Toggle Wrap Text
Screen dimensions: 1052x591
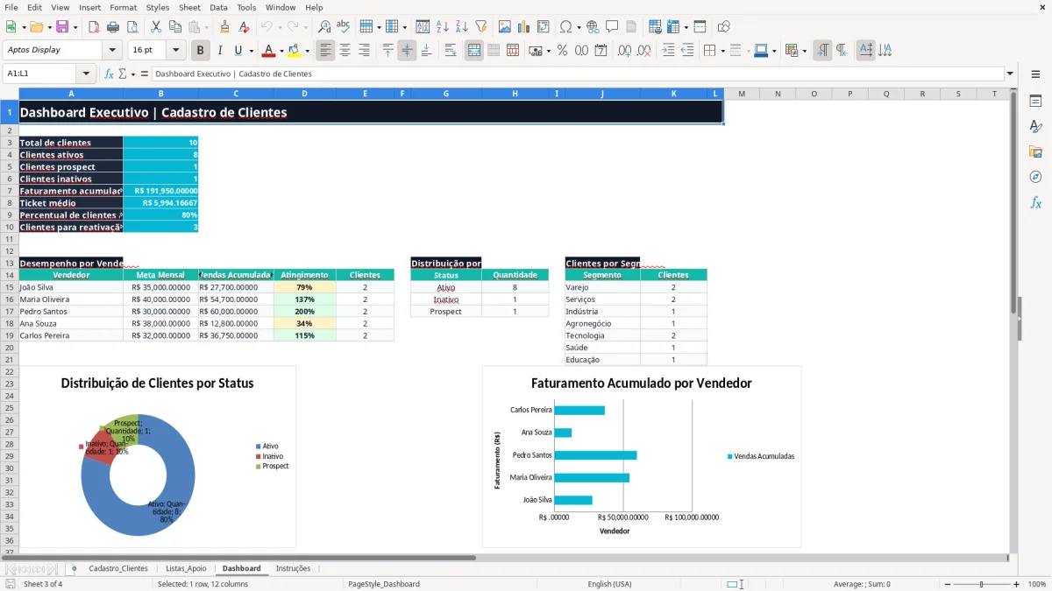click(x=451, y=51)
